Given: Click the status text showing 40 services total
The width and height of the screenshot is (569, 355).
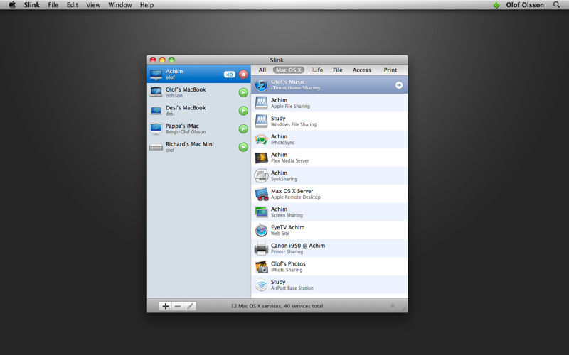Looking at the screenshot, I should coord(277,306).
